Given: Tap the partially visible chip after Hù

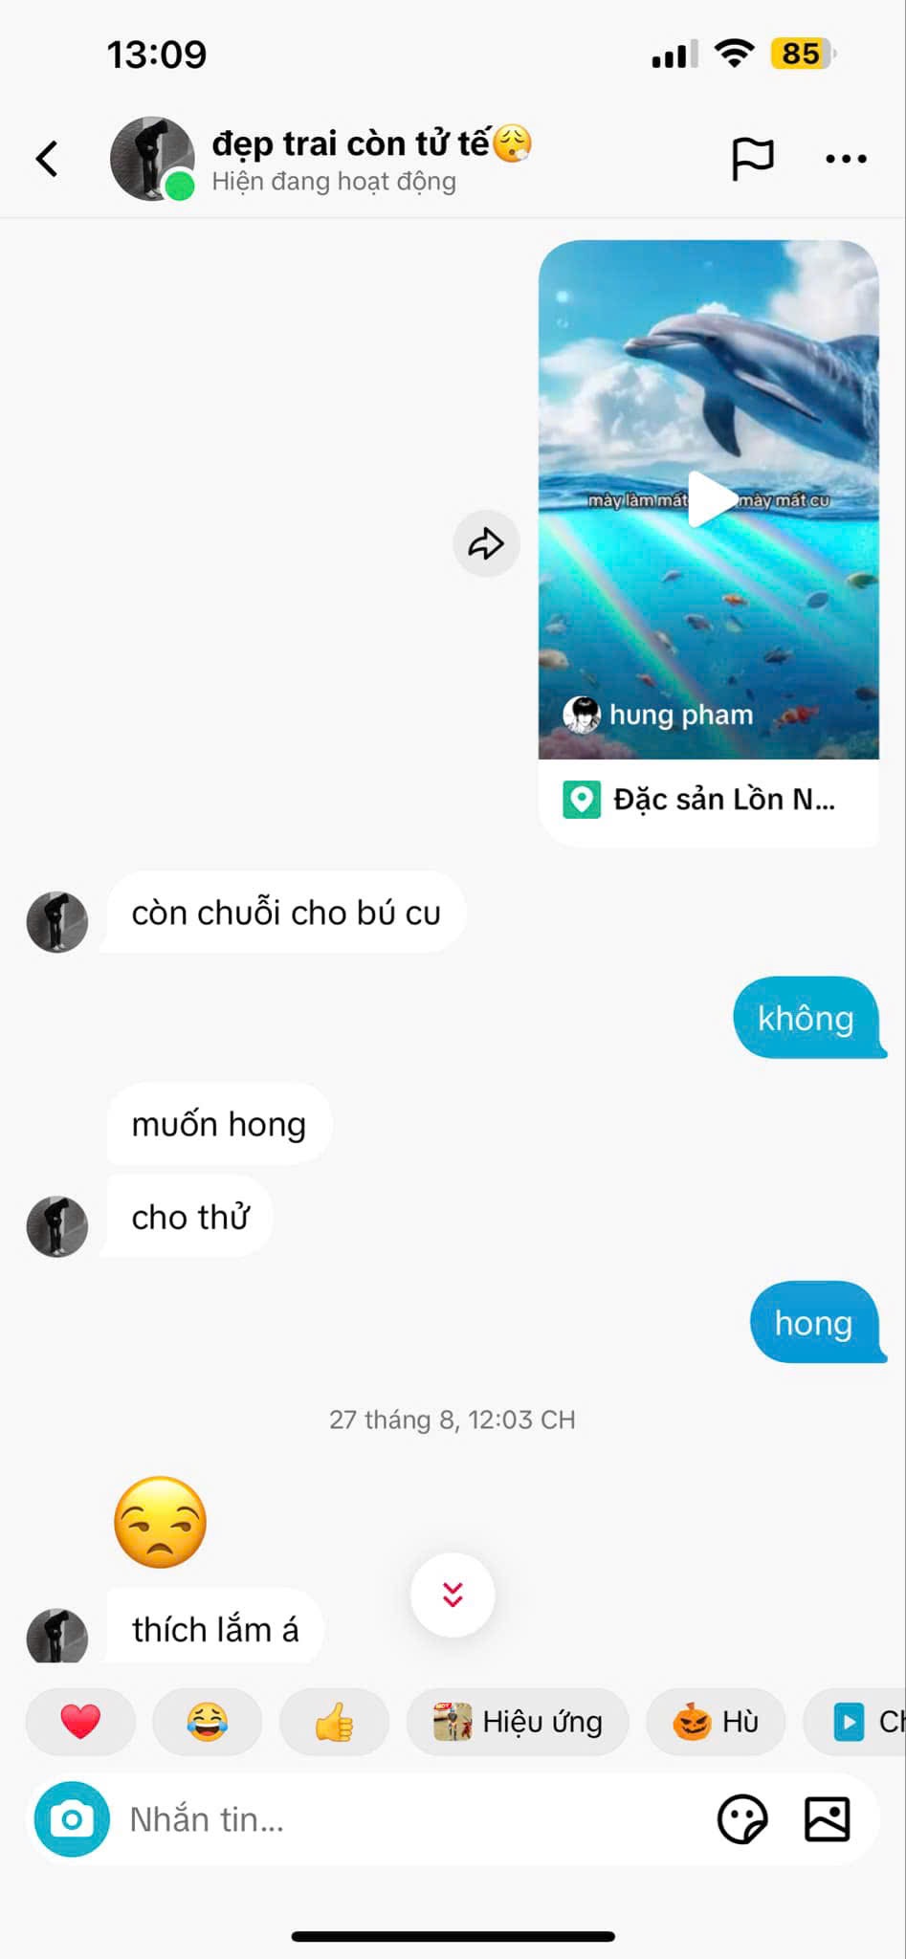Looking at the screenshot, I should pyautogui.click(x=855, y=1722).
